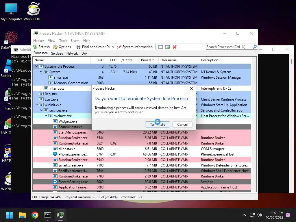Viewport: 296px width, 222px height.
Task: Click the Process Hacker taskbar icon
Action: (60, 215)
